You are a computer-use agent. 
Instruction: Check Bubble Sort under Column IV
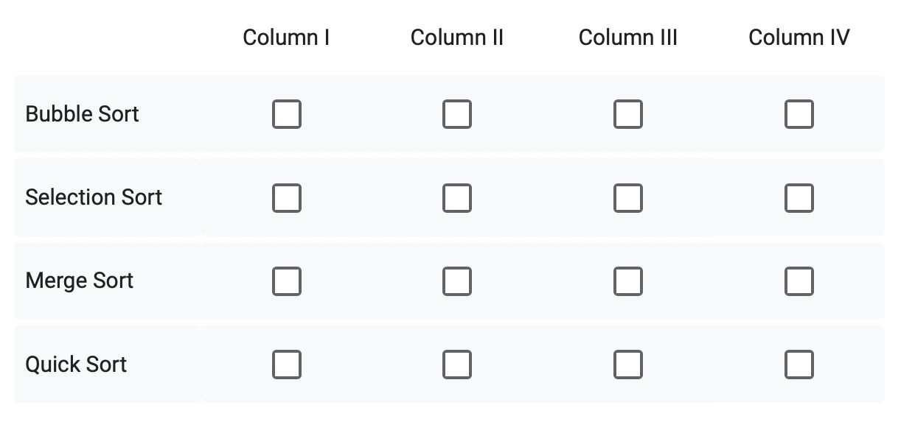pyautogui.click(x=799, y=114)
